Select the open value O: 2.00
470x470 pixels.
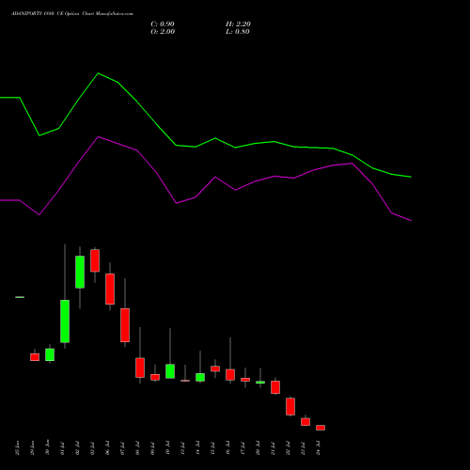click(163, 32)
